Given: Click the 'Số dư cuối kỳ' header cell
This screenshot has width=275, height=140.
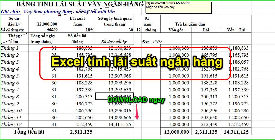Looking at the screenshot, I should 114,42.
